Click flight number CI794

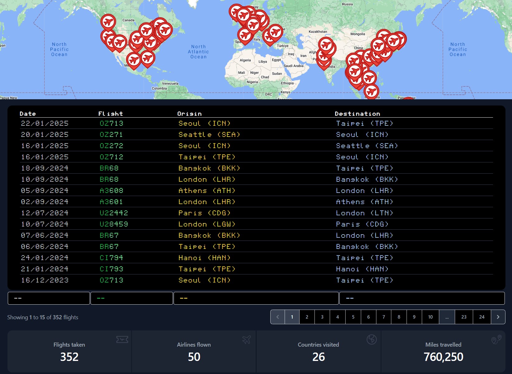click(111, 258)
